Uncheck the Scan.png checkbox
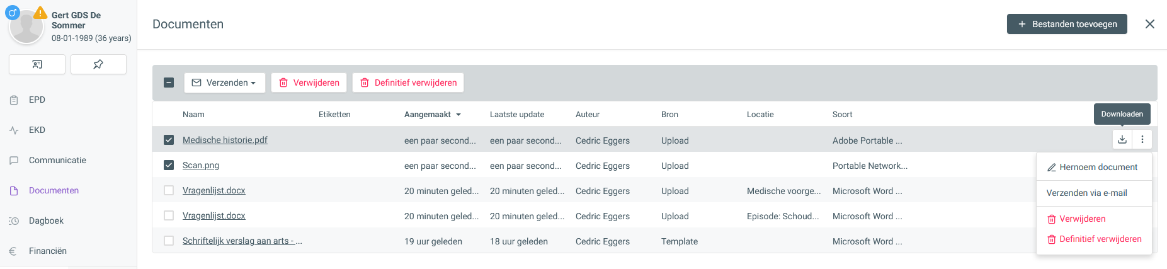 click(169, 165)
